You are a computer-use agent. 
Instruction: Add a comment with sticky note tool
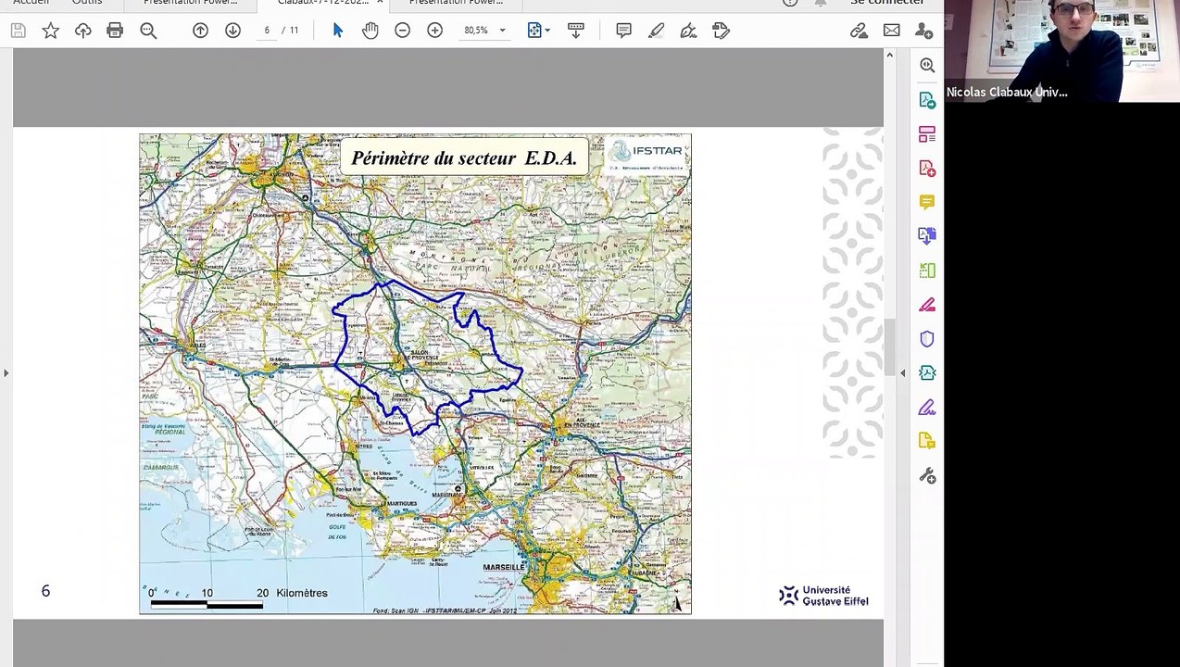click(x=623, y=31)
